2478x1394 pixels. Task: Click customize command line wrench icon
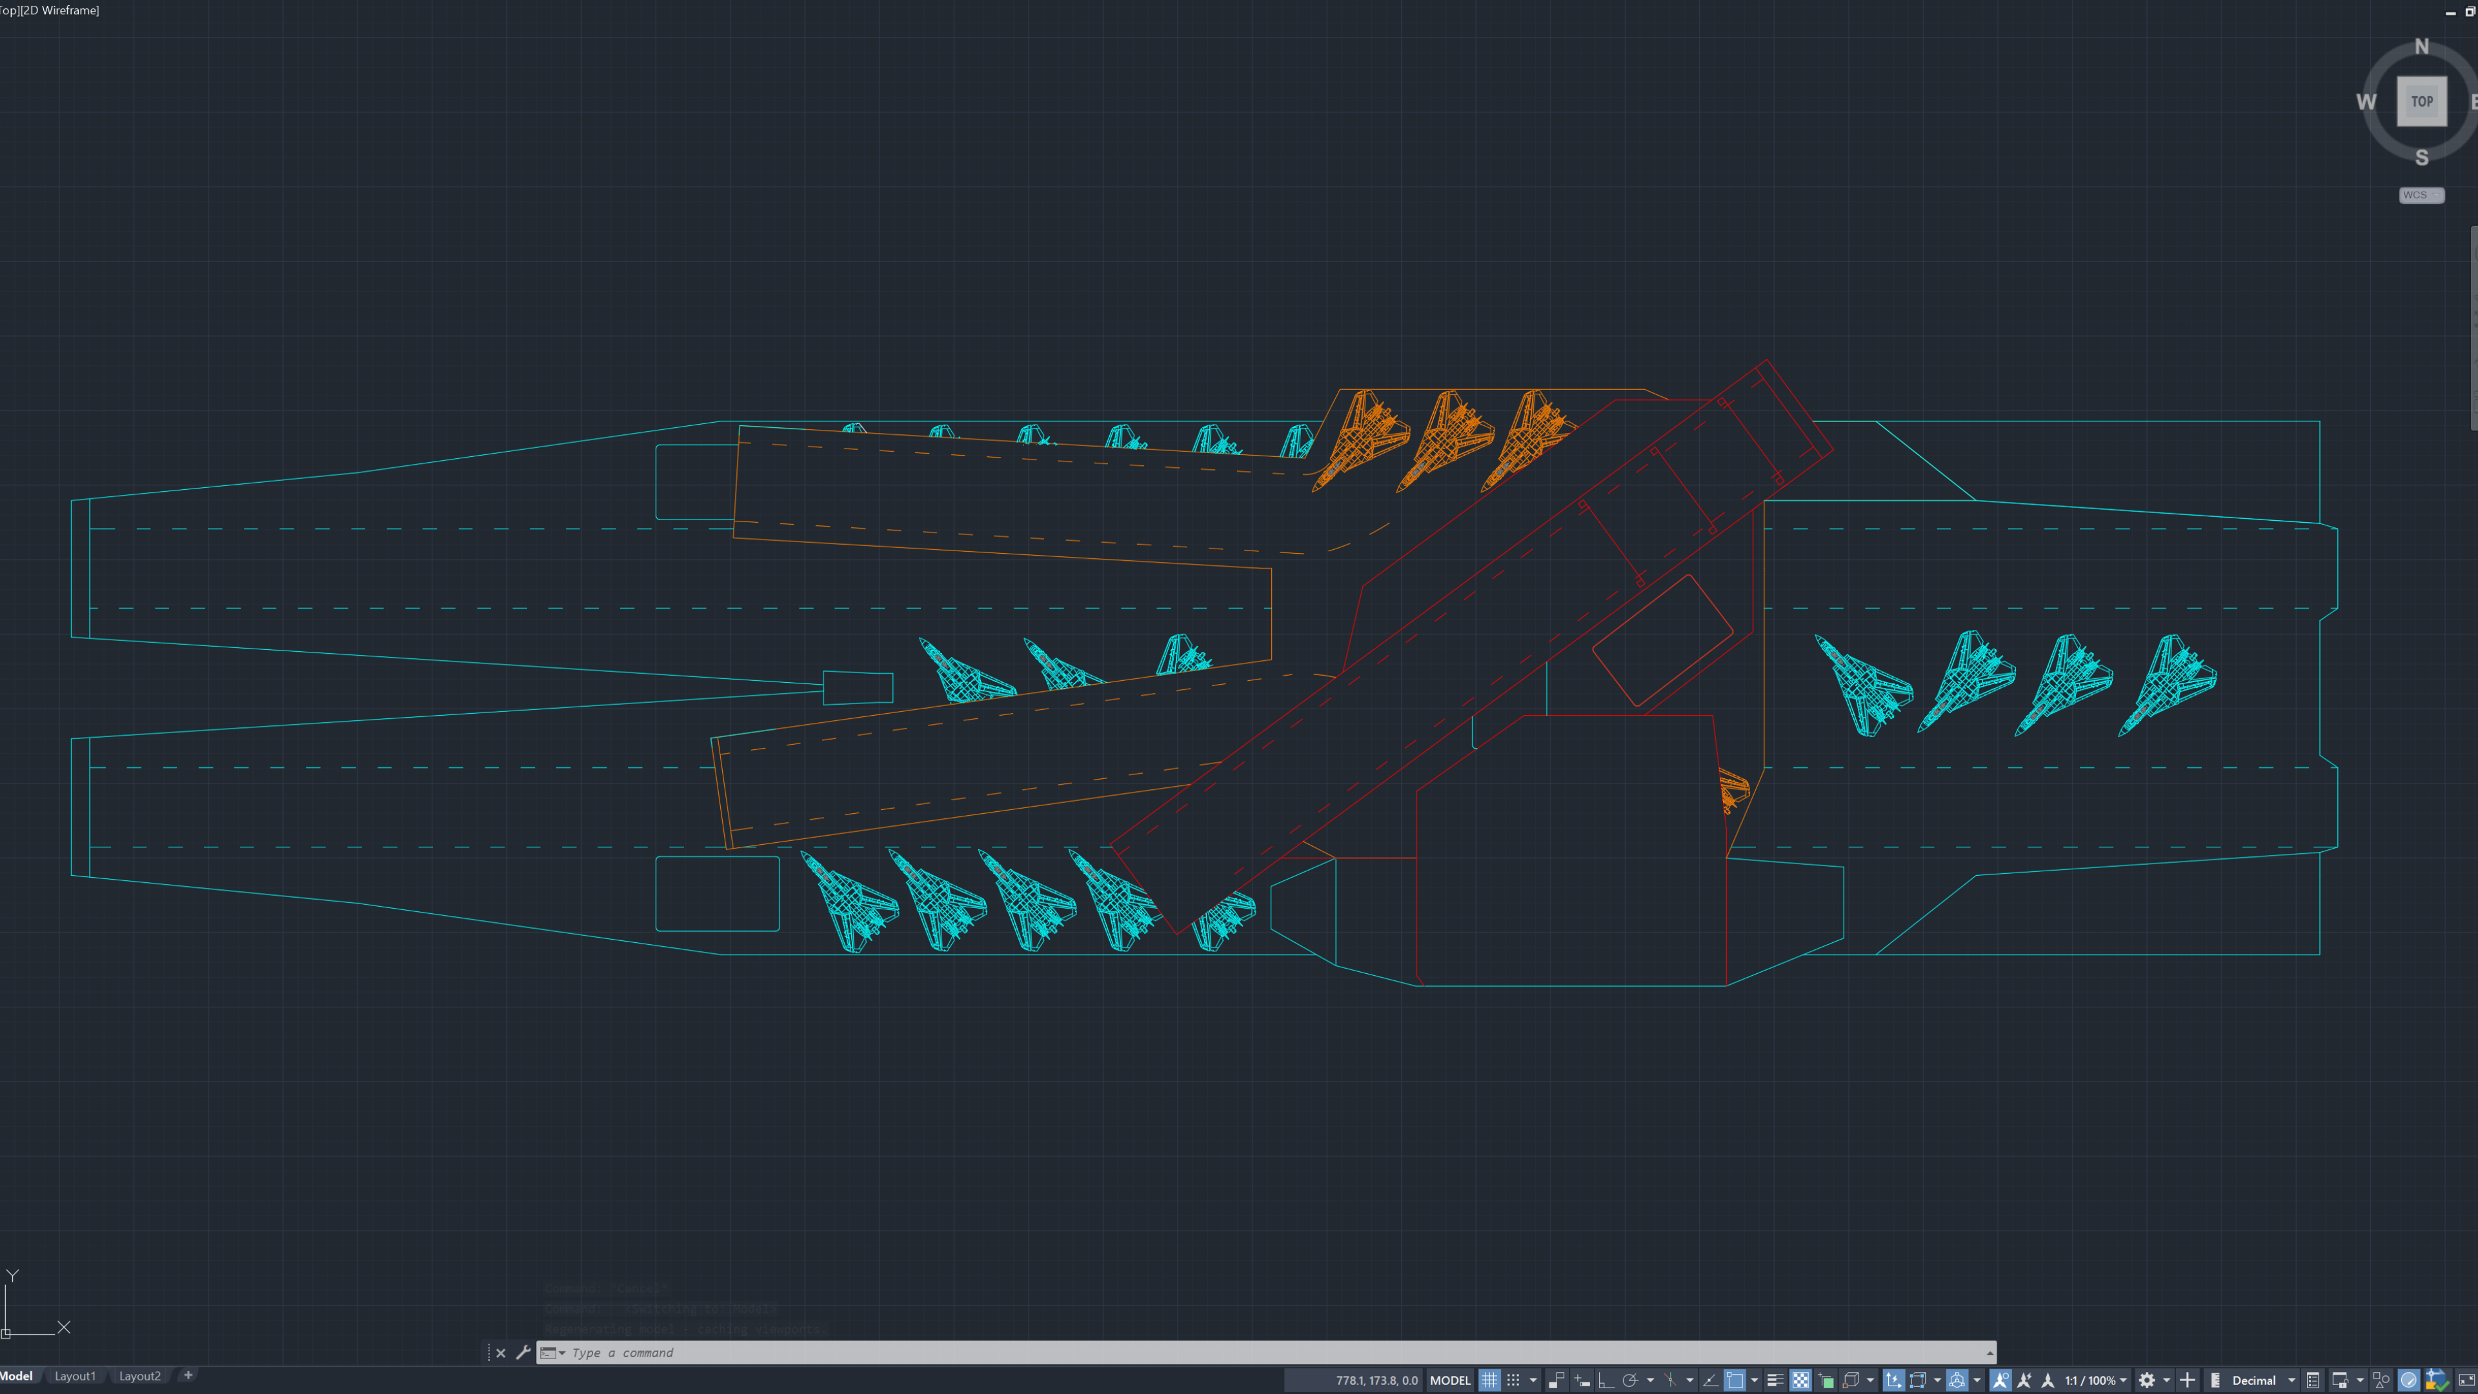pos(523,1353)
